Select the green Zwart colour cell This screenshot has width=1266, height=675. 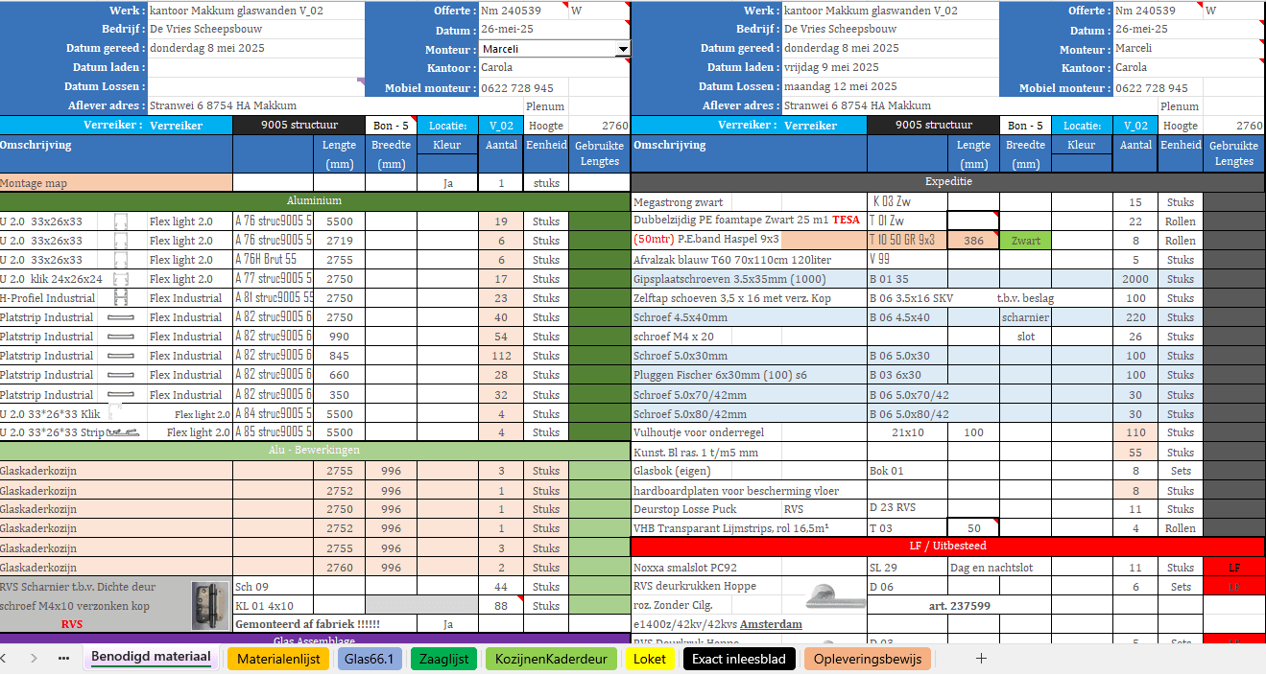click(1025, 241)
